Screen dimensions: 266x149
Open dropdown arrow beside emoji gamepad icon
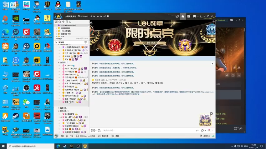click(96, 130)
